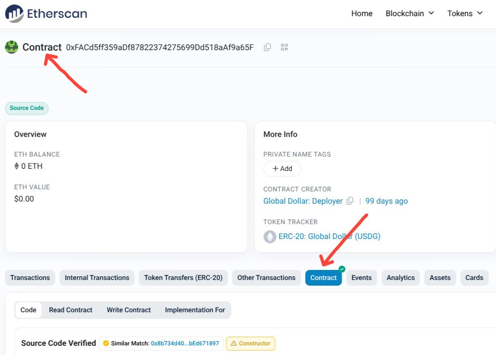Click the Overview card heading

pos(31,134)
